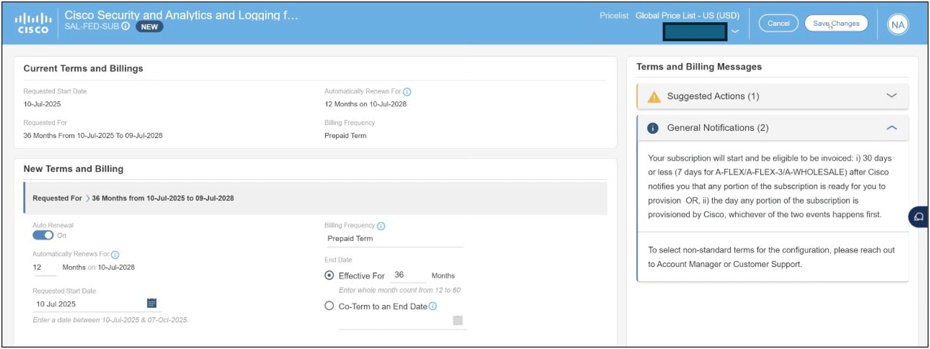Click the Effective For months input field
Screen dimensions: 930x349
(406, 275)
